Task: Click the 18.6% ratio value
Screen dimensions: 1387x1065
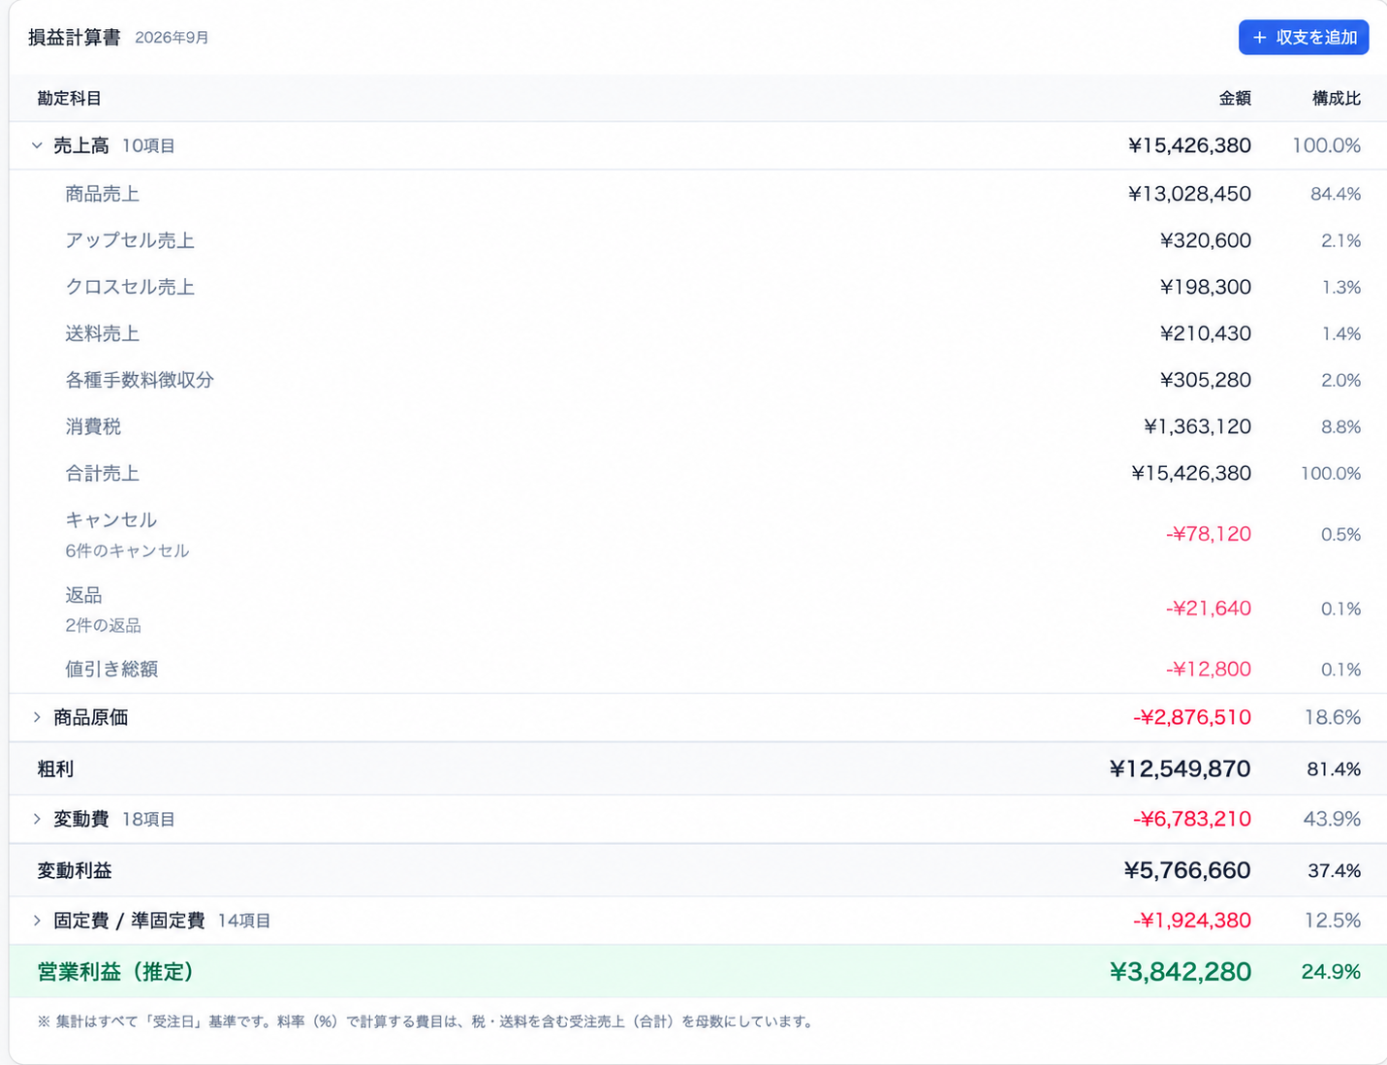Action: click(1333, 717)
